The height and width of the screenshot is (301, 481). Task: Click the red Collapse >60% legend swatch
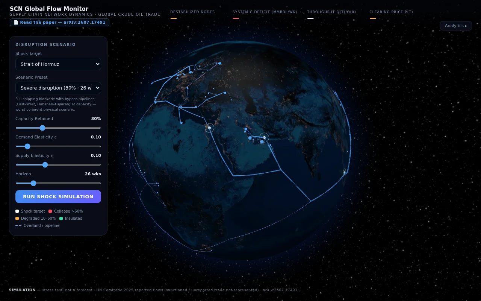[x=50, y=211]
